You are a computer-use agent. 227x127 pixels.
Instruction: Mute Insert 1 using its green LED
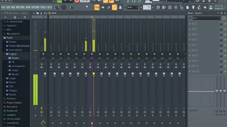[x=53, y=54]
